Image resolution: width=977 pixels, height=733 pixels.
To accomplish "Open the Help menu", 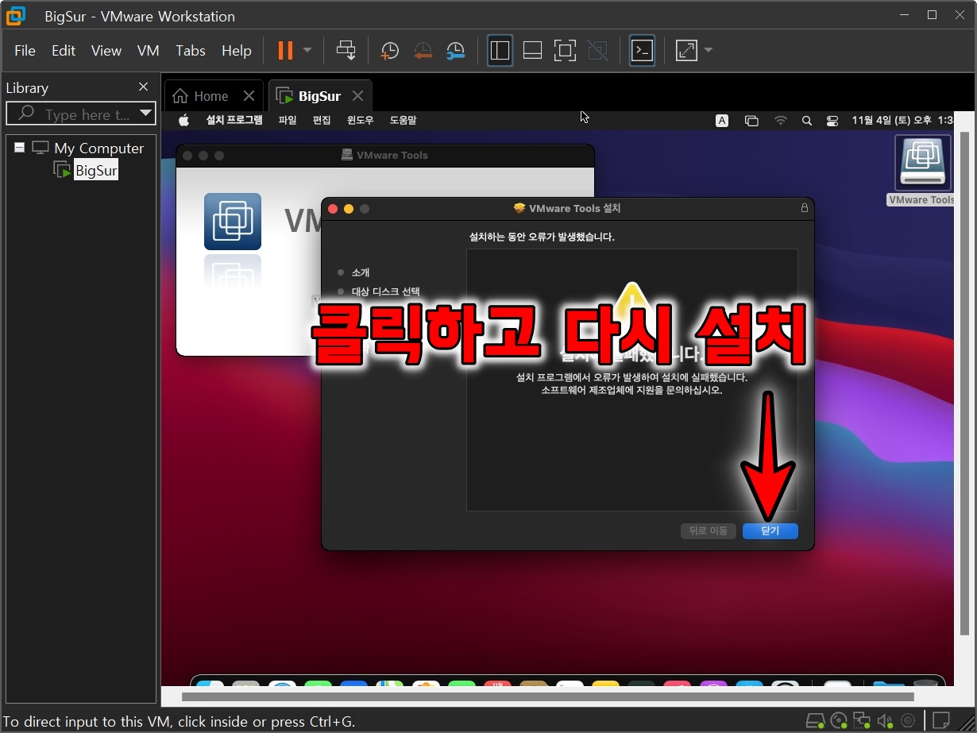I will point(236,51).
